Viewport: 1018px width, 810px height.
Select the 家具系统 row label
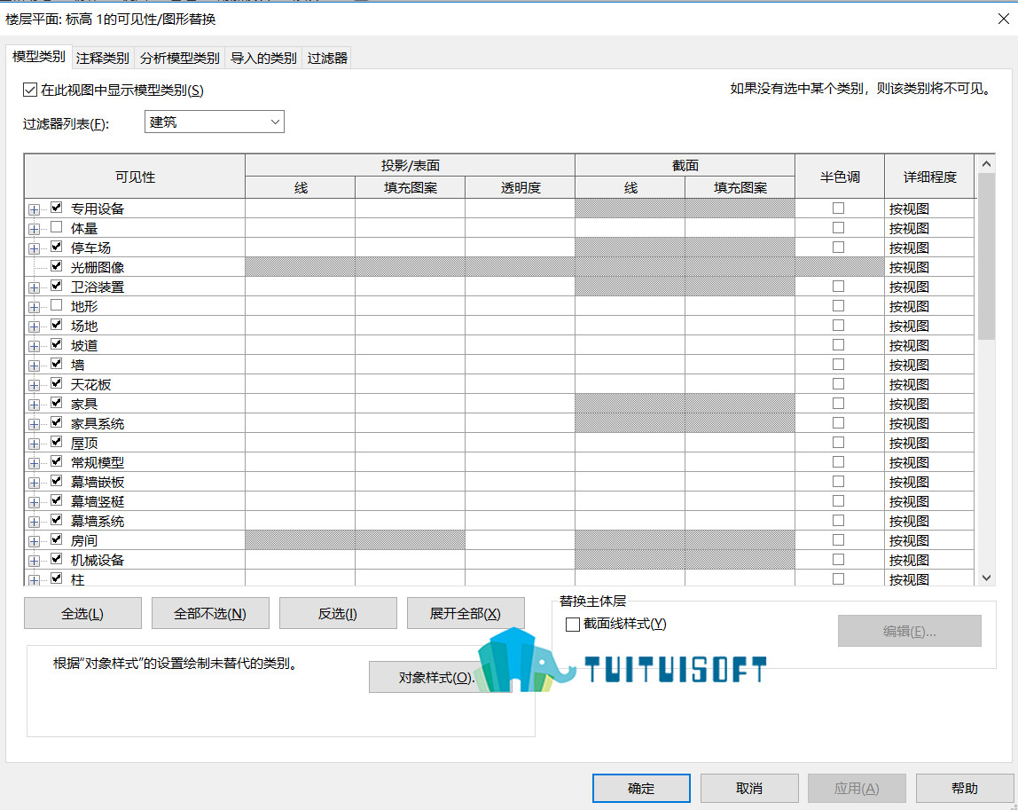tap(98, 423)
